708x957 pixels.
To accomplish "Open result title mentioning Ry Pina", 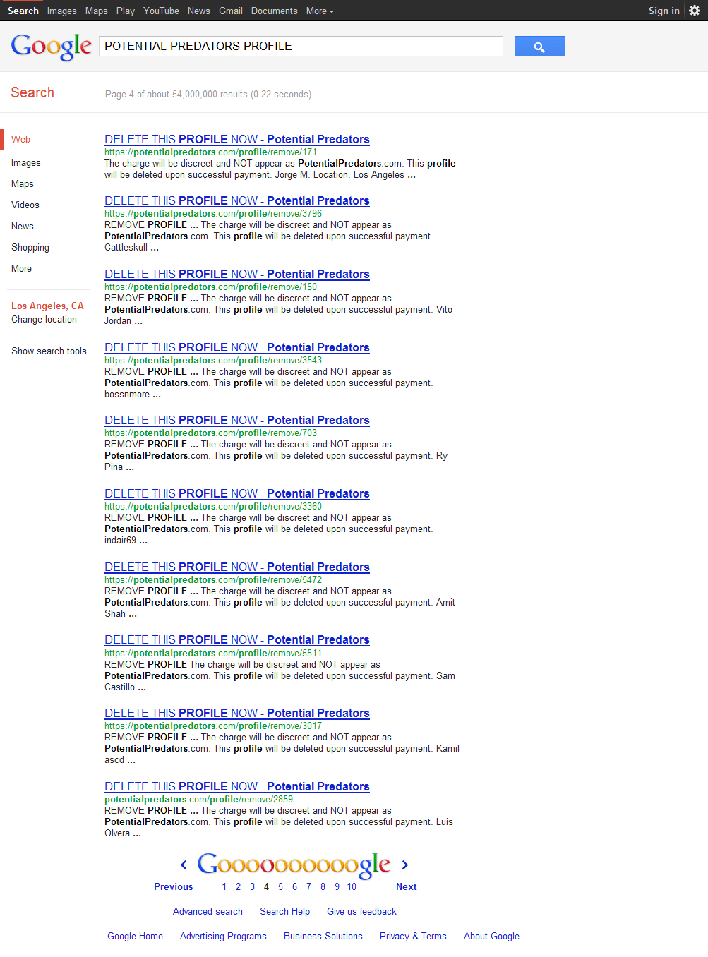I will click(x=237, y=420).
